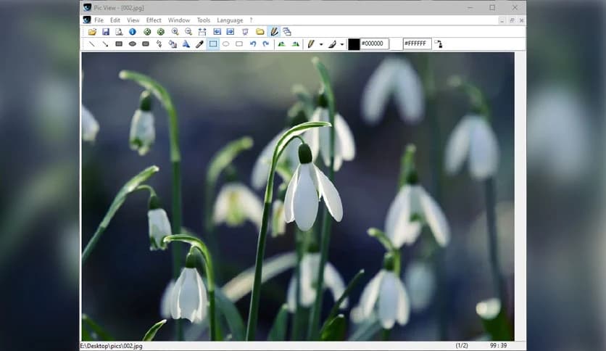Expand the brush tool dropdown arrow
The height and width of the screenshot is (351, 606).
click(341, 45)
